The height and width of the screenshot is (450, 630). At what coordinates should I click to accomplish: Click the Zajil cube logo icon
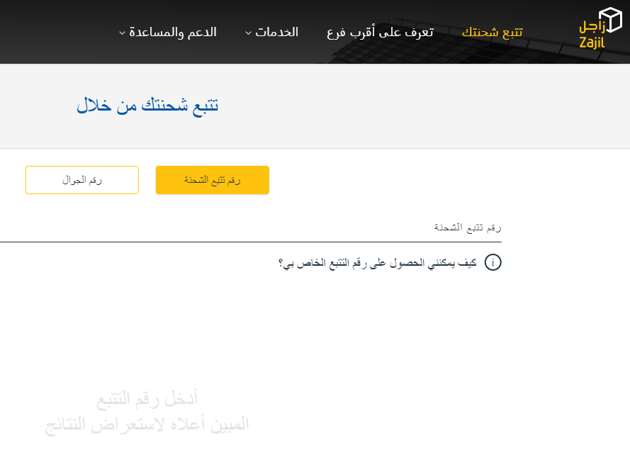[x=609, y=20]
